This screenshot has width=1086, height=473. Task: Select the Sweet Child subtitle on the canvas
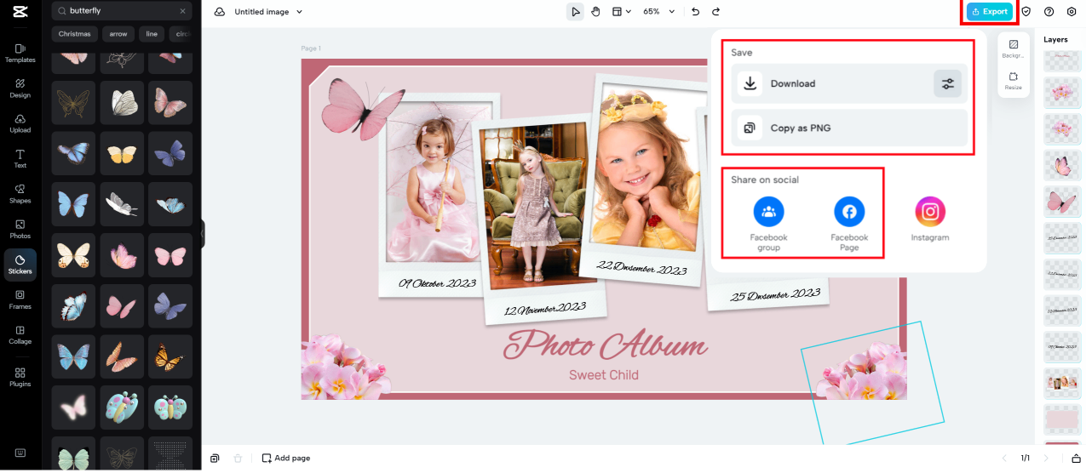click(x=604, y=375)
